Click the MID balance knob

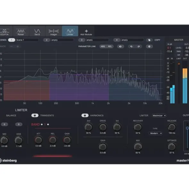[x=4, y=140]
